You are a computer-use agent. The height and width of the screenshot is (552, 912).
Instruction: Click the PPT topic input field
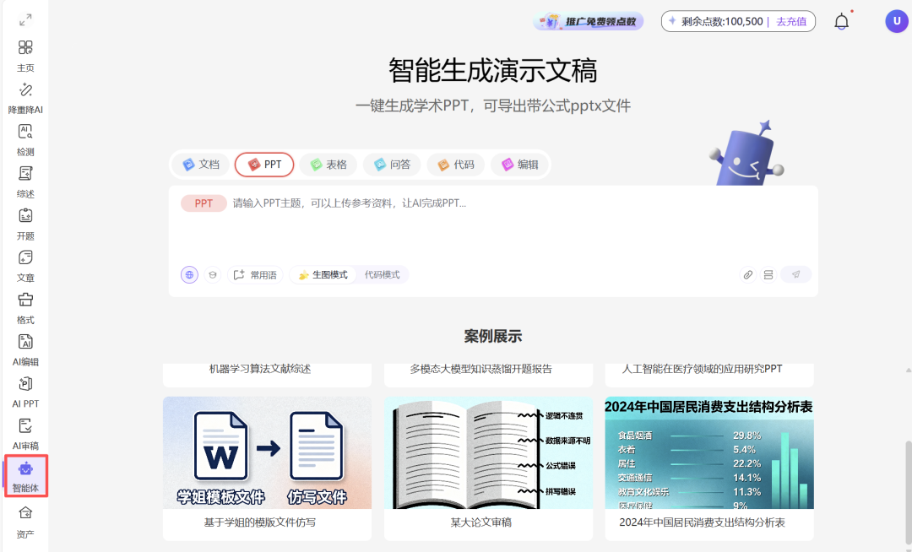[x=493, y=226]
